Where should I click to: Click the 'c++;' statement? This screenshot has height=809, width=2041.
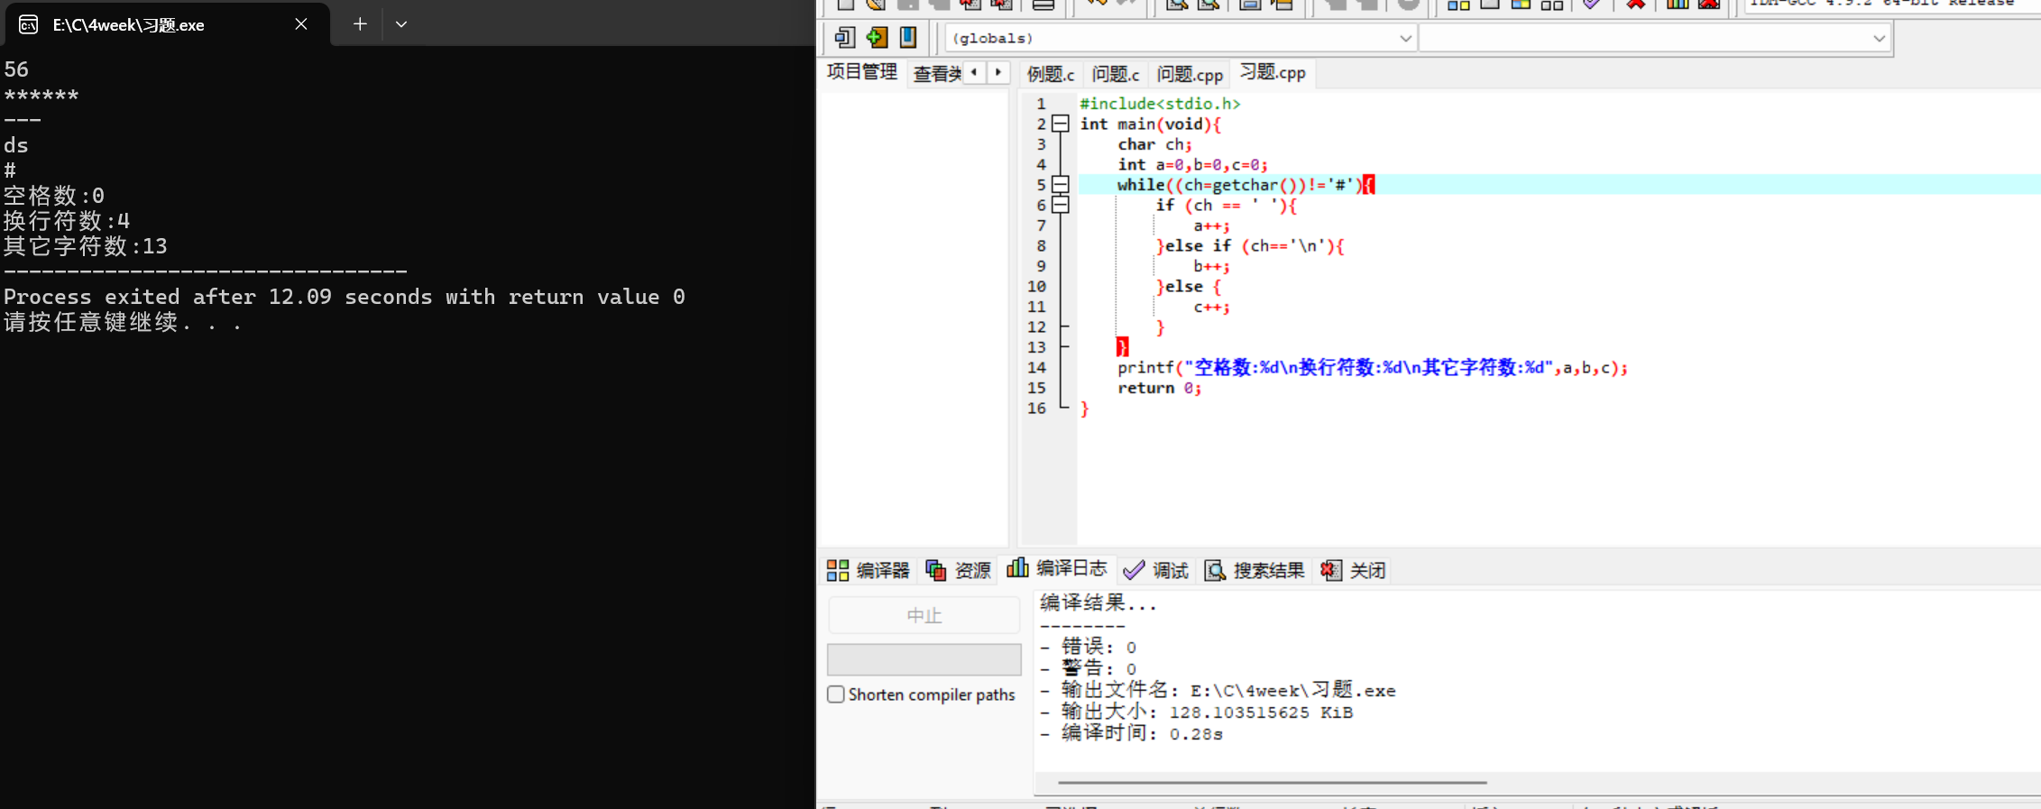[1211, 307]
